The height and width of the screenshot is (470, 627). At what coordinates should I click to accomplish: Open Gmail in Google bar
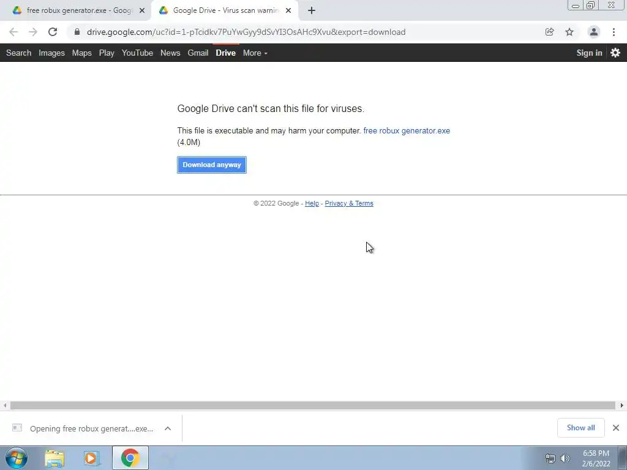coord(198,53)
